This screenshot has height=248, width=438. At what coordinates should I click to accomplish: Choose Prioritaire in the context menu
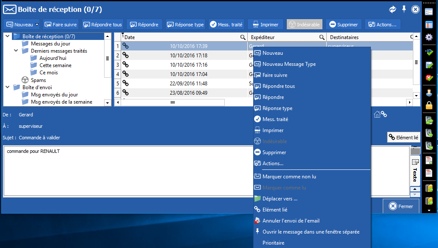[273, 243]
